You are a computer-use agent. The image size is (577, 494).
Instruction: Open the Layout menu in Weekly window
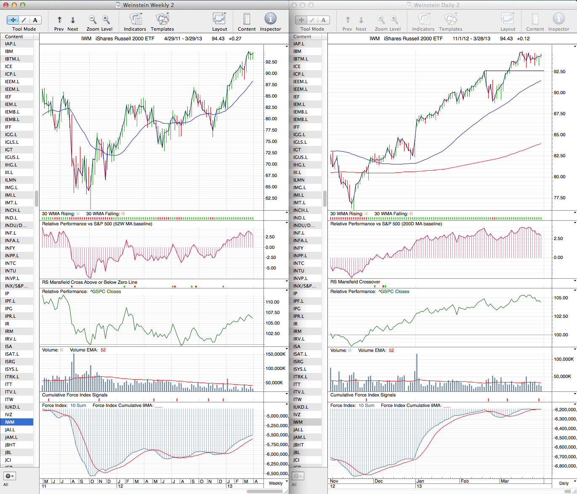point(219,19)
